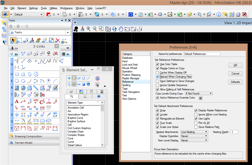Enable Save Relative Path checkbox
The height and width of the screenshot is (165, 252).
tap(196, 127)
